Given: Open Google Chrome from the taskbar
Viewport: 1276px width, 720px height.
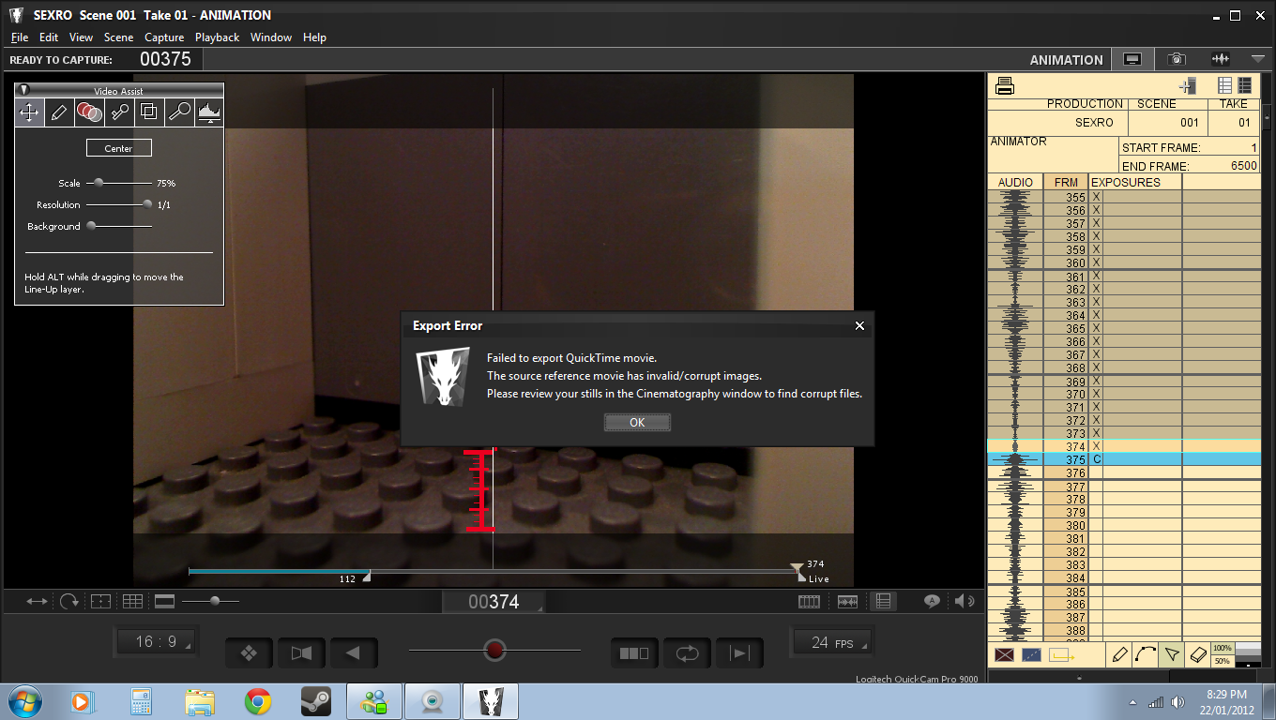Looking at the screenshot, I should pyautogui.click(x=258, y=701).
